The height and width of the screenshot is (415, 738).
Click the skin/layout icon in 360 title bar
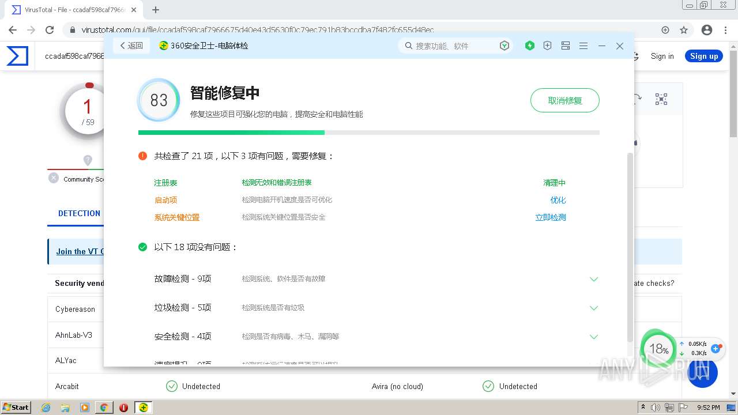point(566,46)
